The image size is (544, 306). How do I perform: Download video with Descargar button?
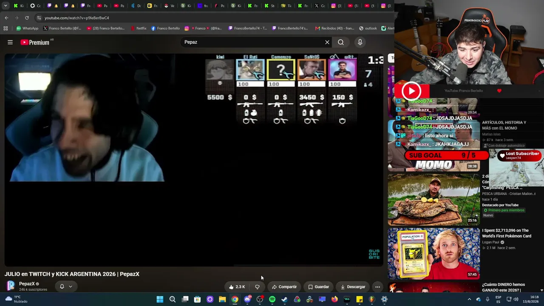coord(353,287)
